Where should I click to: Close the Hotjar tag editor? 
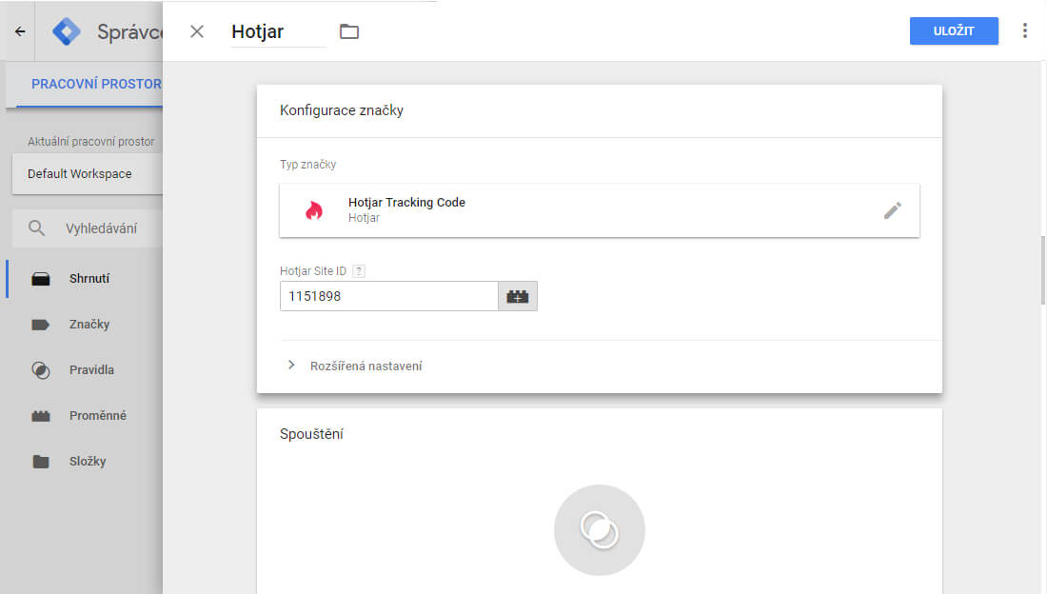[197, 31]
